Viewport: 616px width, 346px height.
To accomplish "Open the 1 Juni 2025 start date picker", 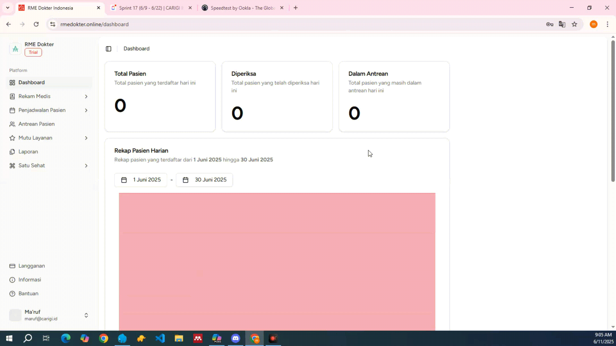I will click(141, 180).
